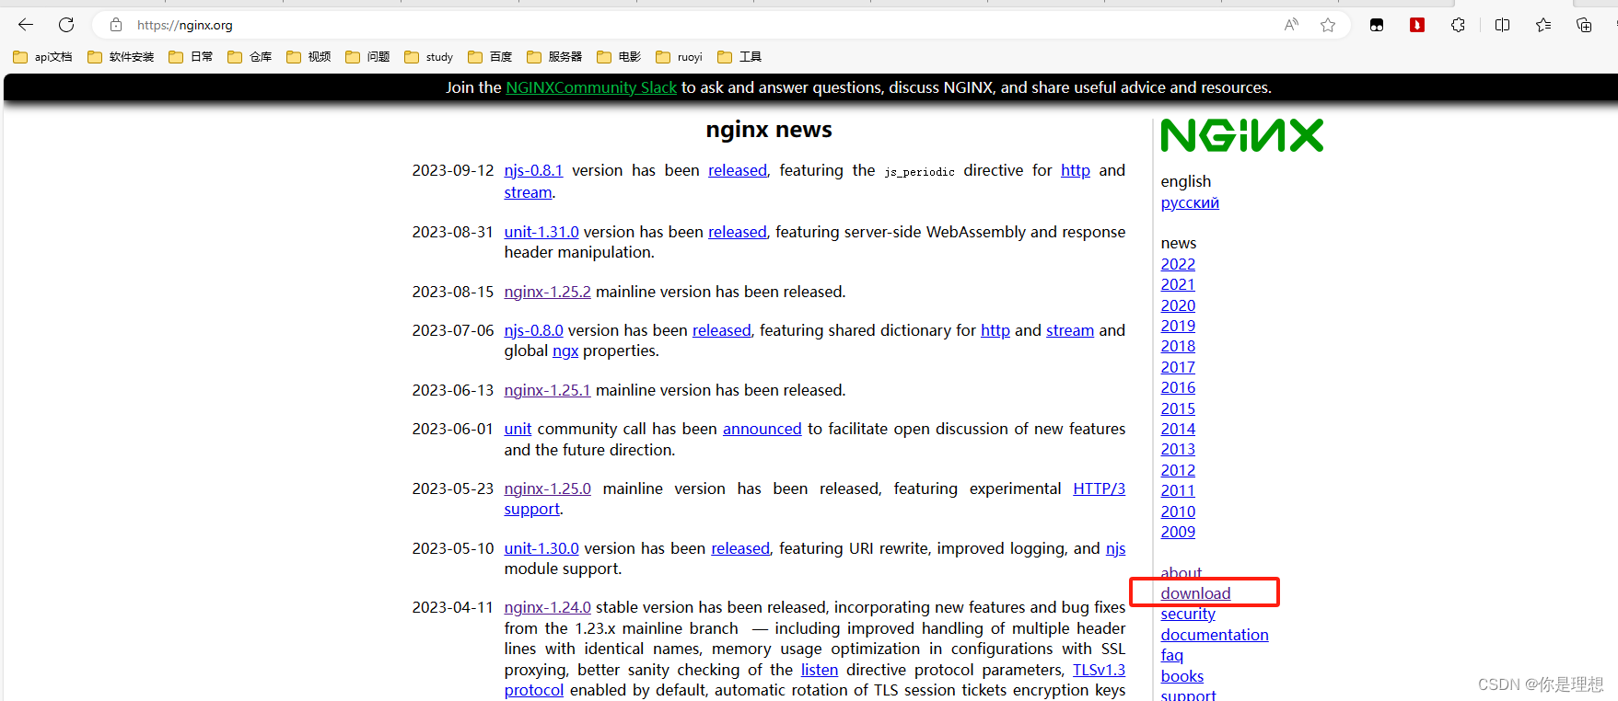Open 2018 news archive
This screenshot has width=1618, height=701.
point(1178,346)
